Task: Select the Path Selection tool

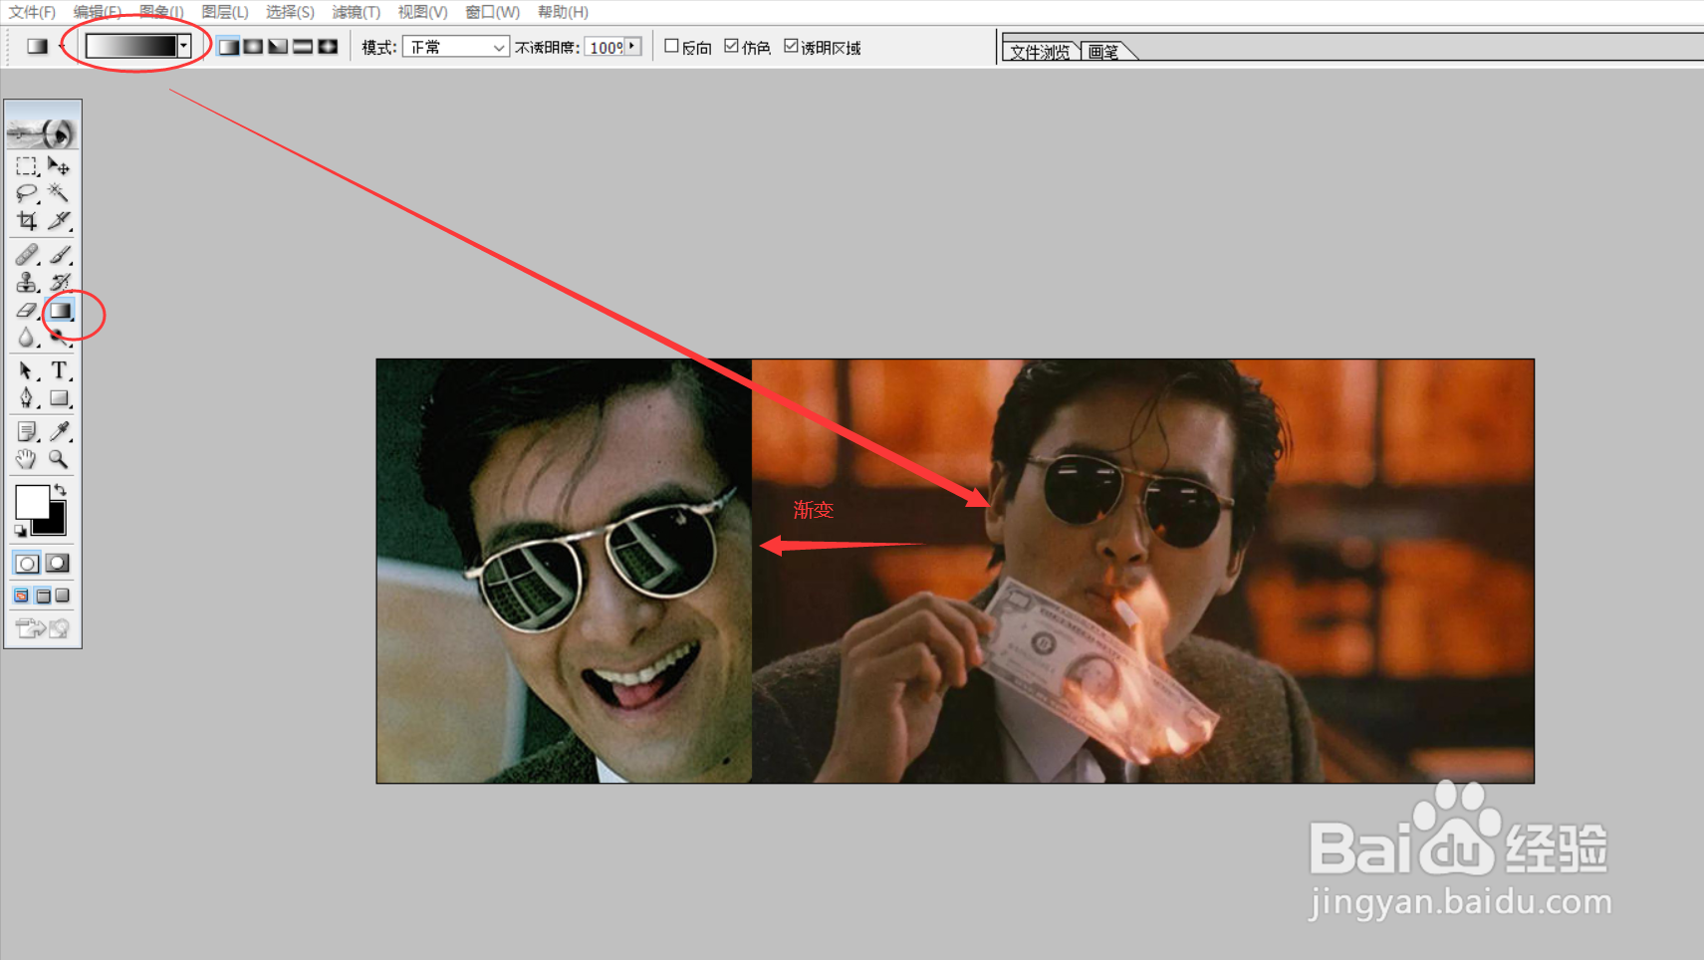Action: 26,370
